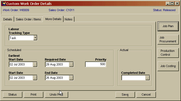Open date picker for Required Date

pyautogui.click(x=71, y=64)
